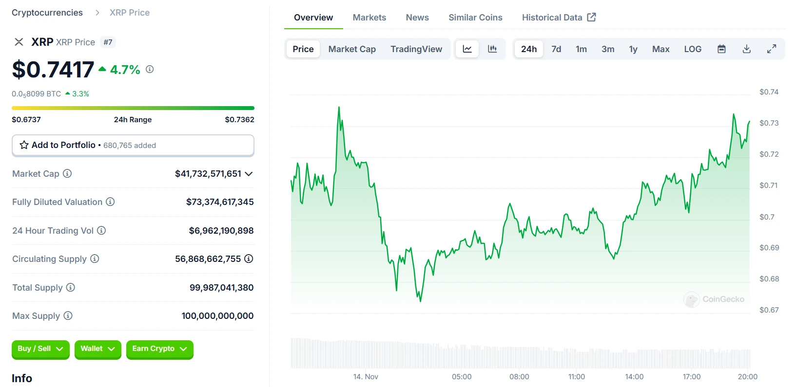Click the Info section heading
The width and height of the screenshot is (798, 387).
tap(22, 378)
